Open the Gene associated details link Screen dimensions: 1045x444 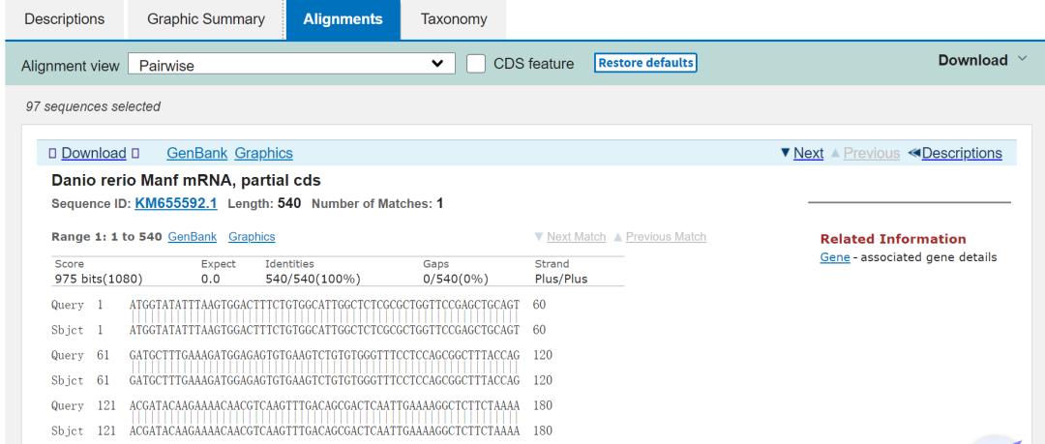(x=828, y=256)
